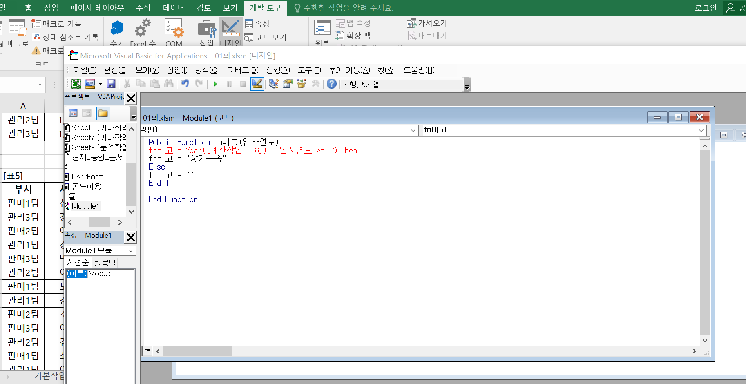
Task: Open the Insert UserForm dropdown arrow
Action: (100, 84)
